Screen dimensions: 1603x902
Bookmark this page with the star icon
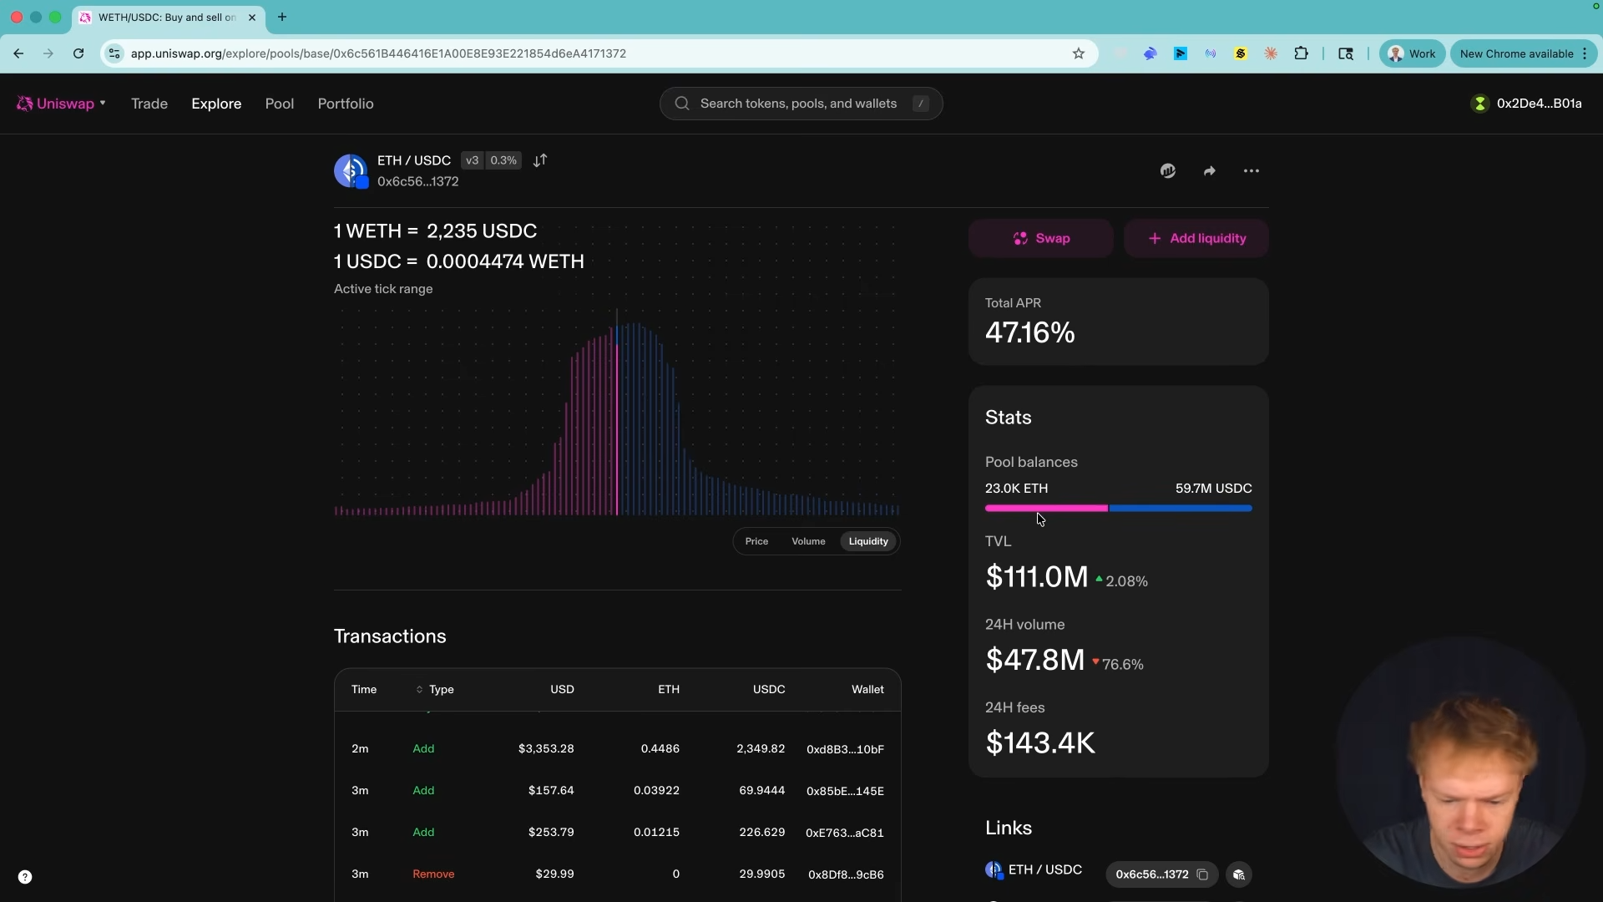[1079, 53]
